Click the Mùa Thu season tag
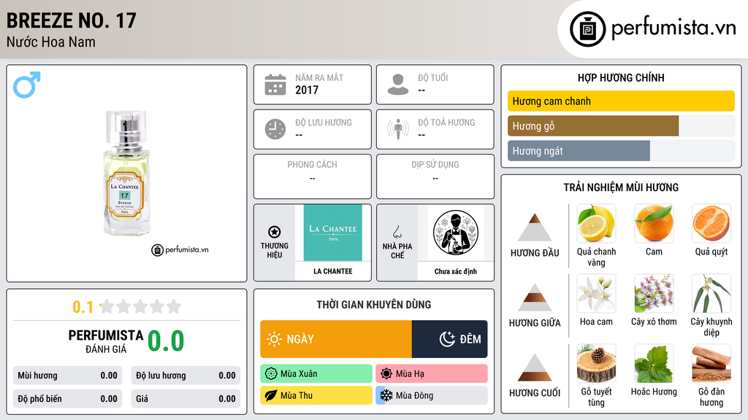This screenshot has height=420, width=748. (x=316, y=395)
